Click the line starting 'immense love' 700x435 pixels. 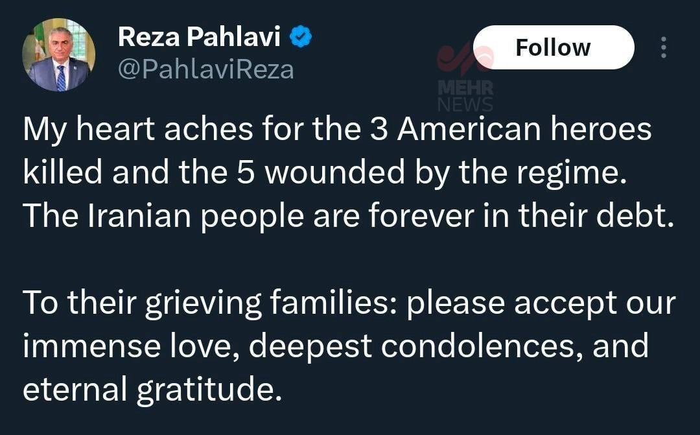(x=336, y=346)
